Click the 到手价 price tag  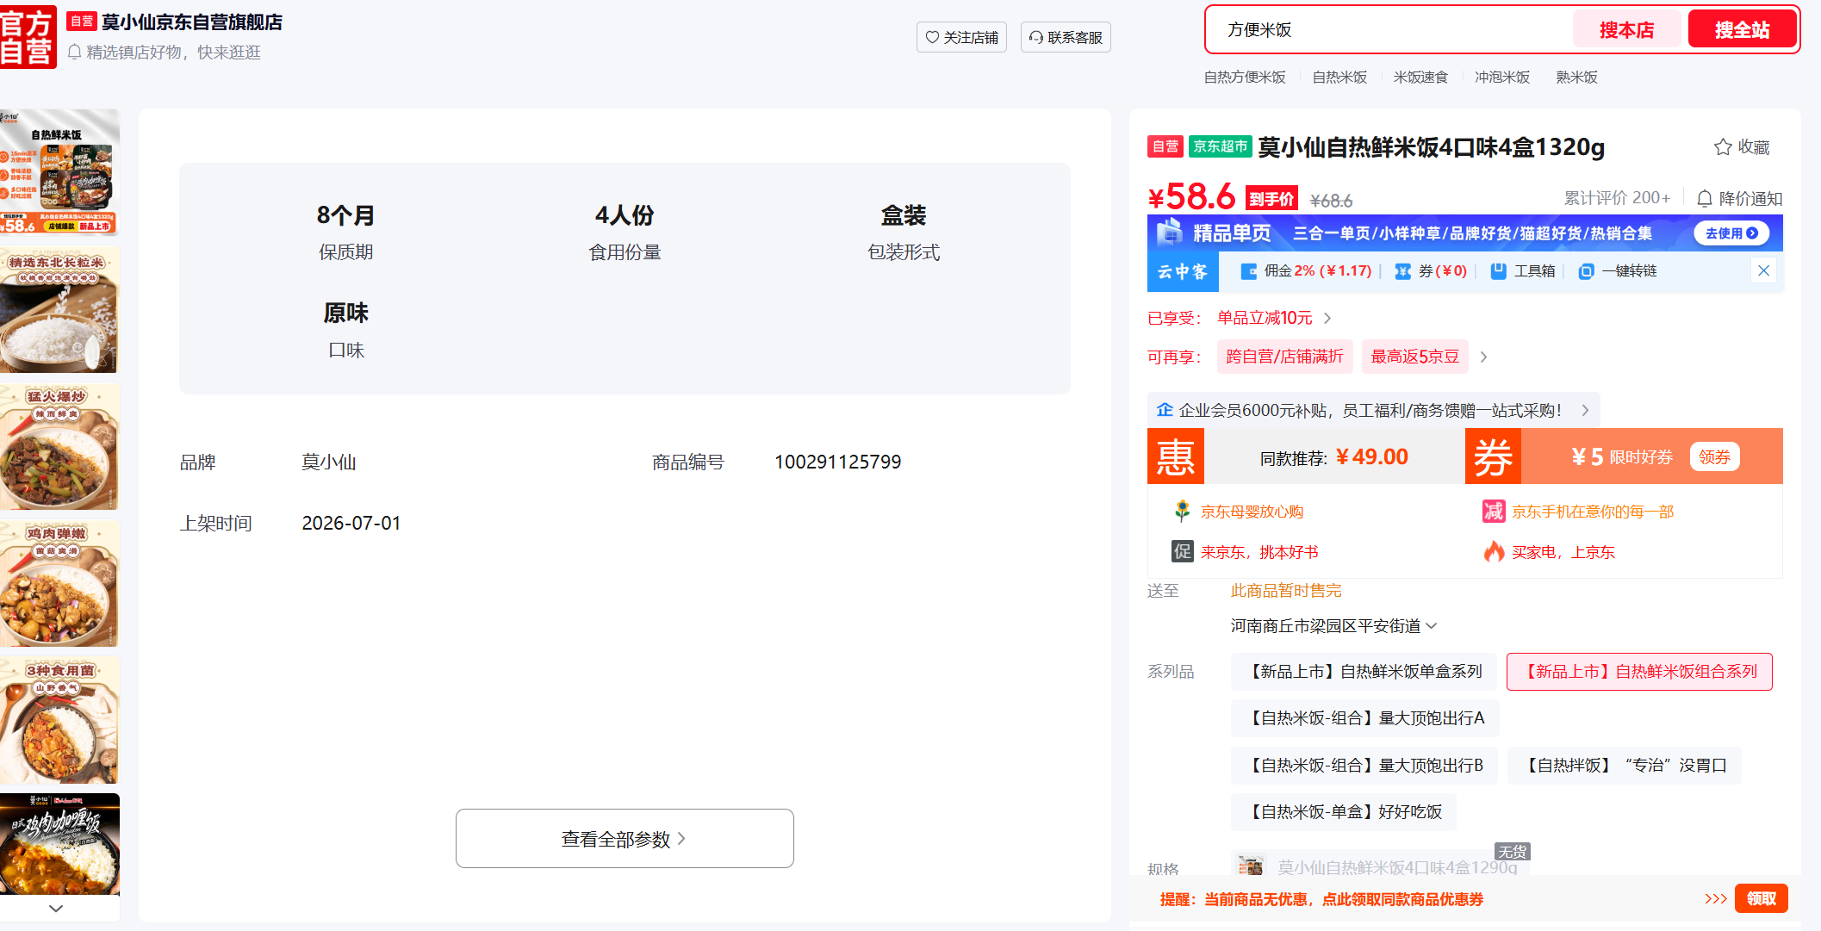[x=1272, y=200]
